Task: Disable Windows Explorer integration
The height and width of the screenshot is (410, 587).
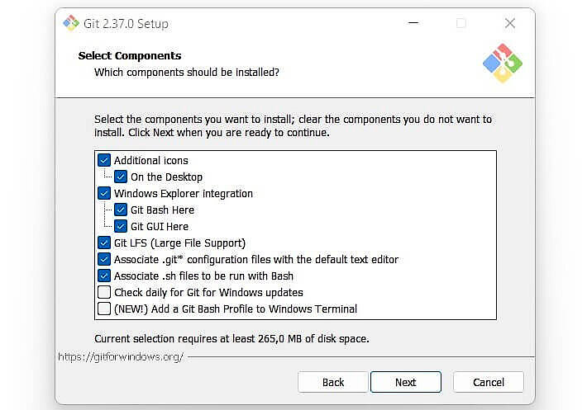Action: pyautogui.click(x=104, y=193)
